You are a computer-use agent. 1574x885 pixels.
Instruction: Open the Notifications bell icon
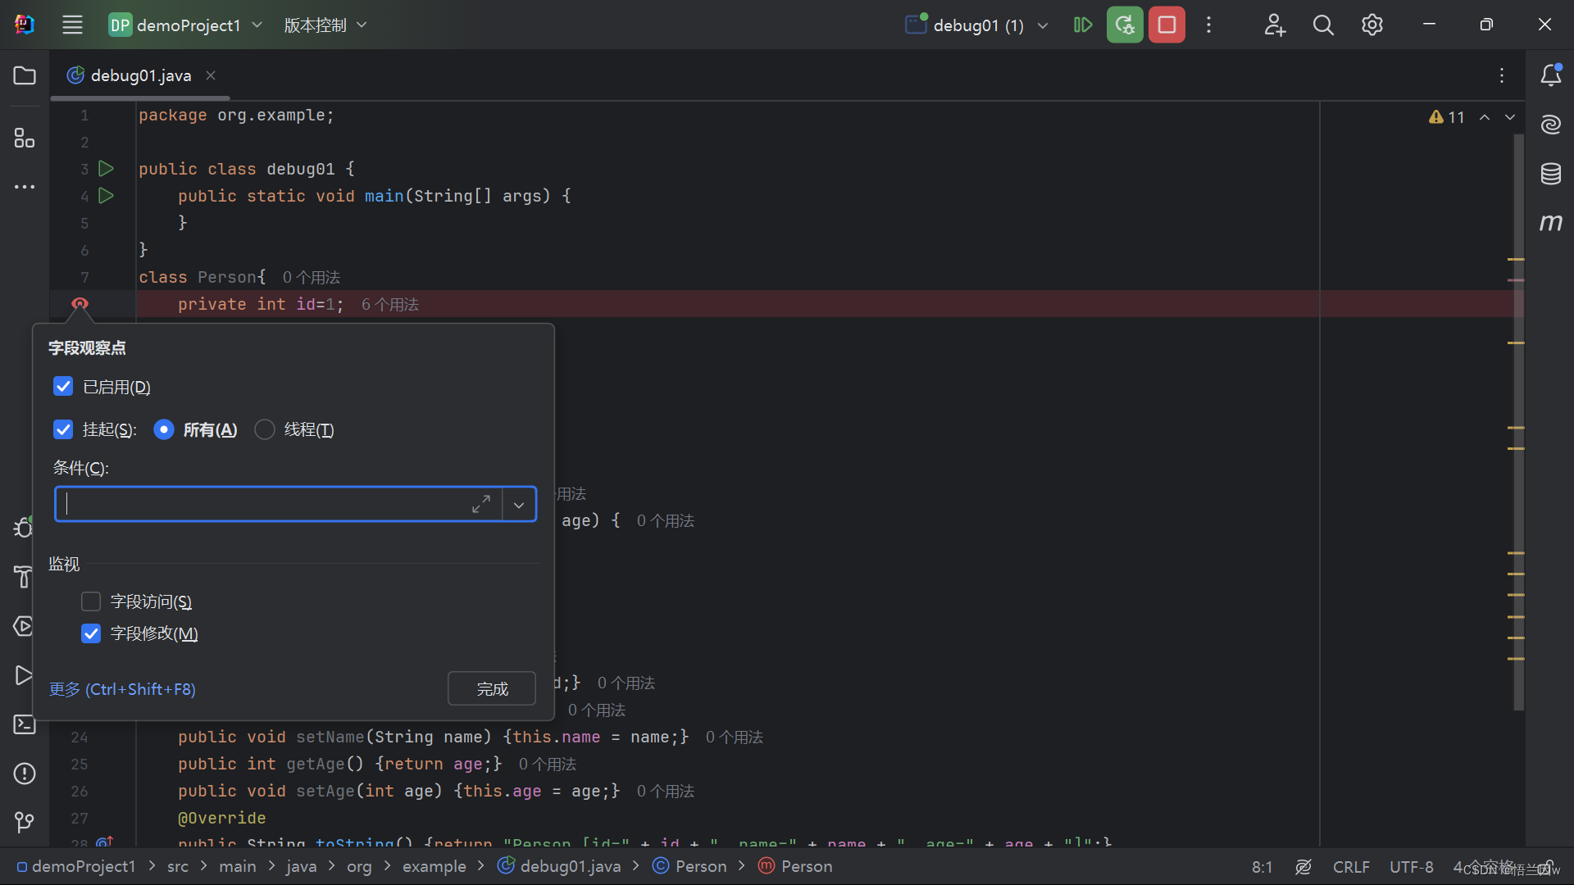pos(1551,75)
